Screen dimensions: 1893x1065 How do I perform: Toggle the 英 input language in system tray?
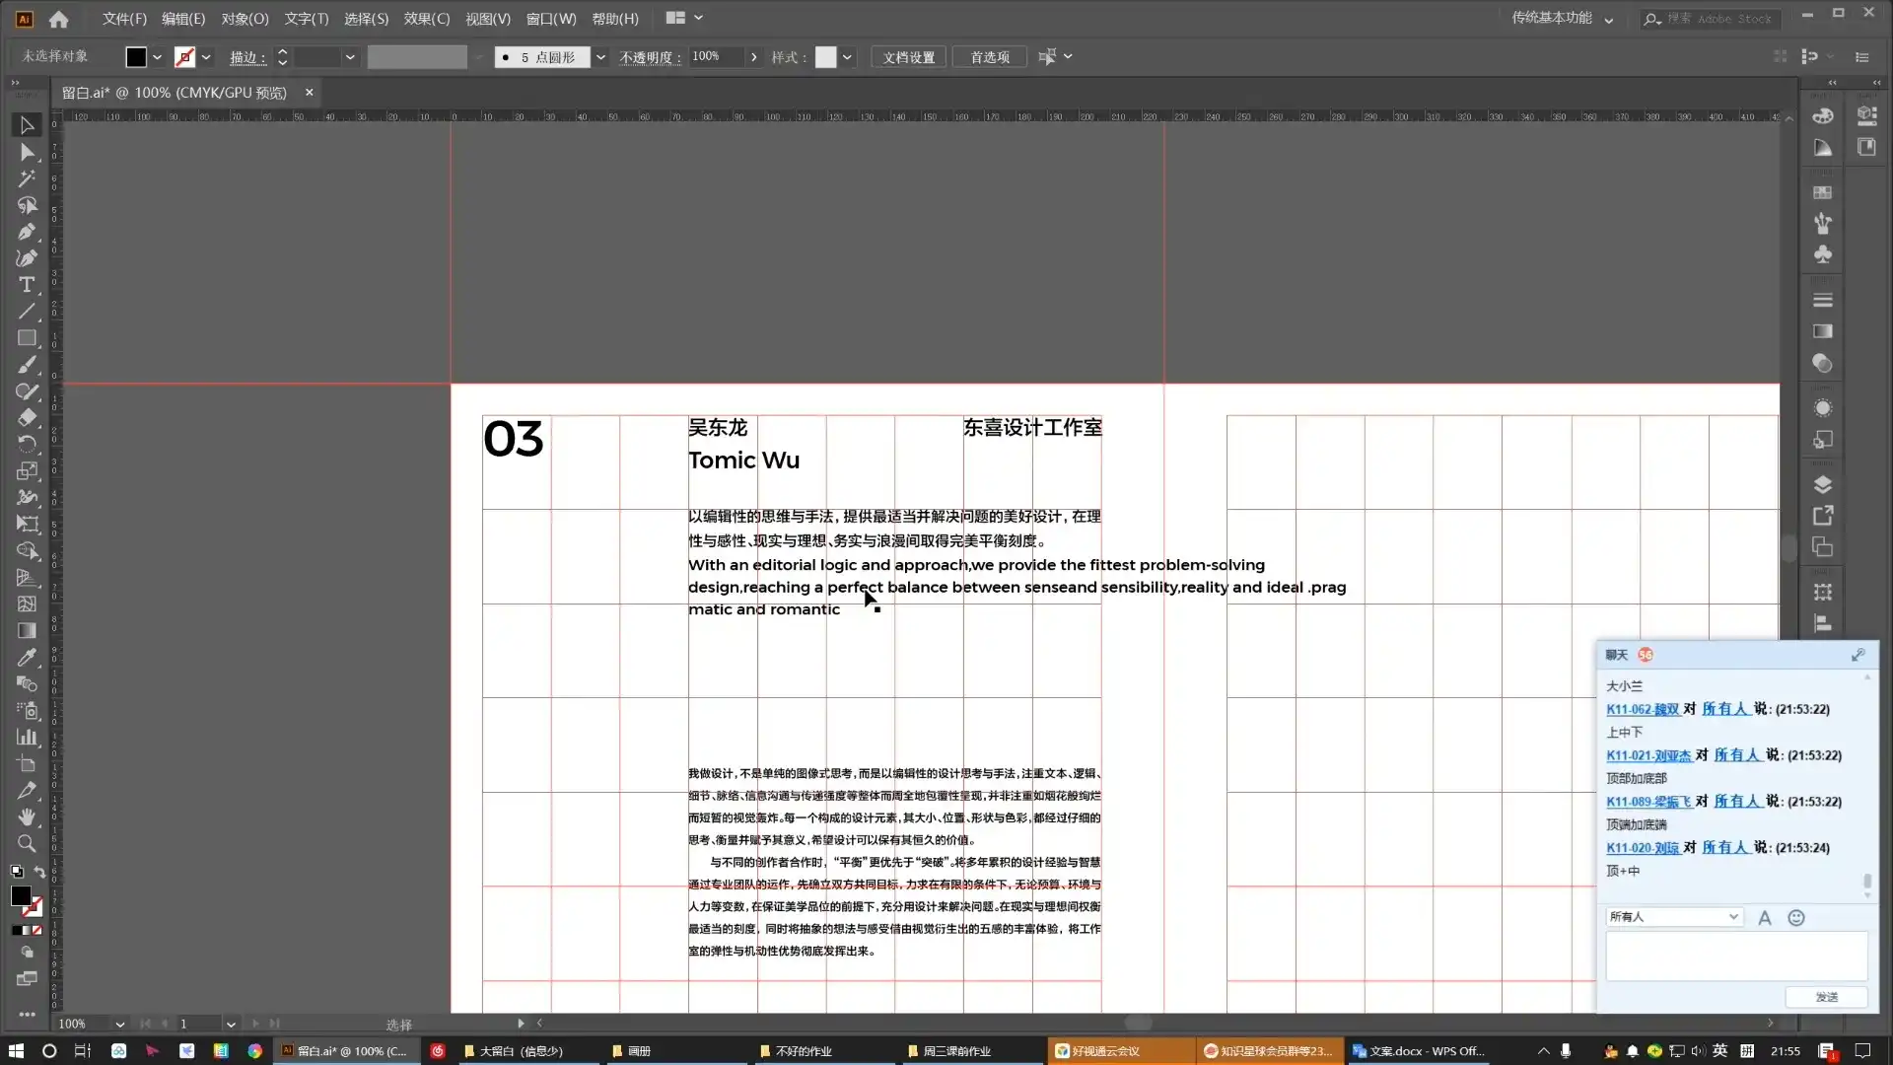click(x=1719, y=1051)
